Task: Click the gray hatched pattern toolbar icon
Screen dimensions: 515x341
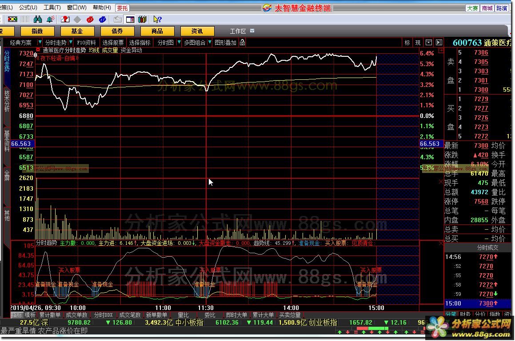Action: (x=25, y=20)
